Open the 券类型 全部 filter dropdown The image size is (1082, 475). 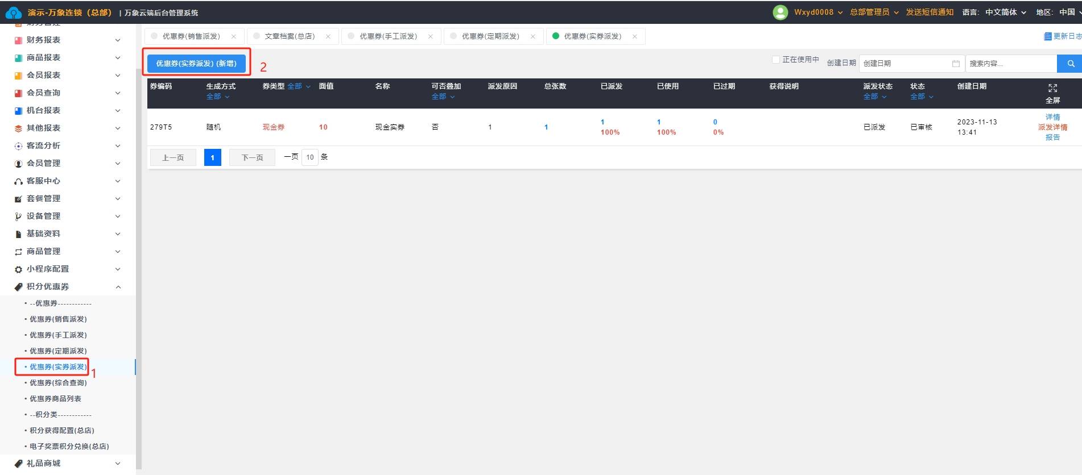point(299,86)
